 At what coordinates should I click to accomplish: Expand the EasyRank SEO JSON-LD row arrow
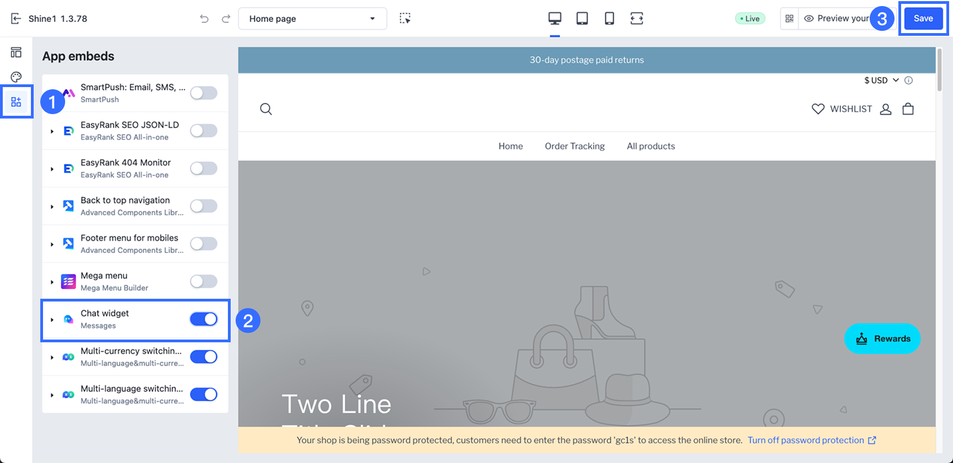pyautogui.click(x=52, y=131)
